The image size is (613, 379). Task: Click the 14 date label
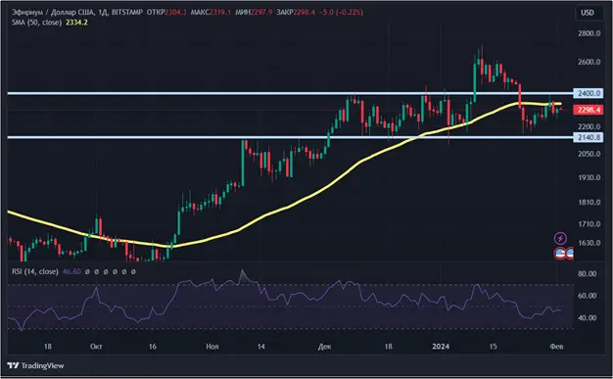coord(261,347)
